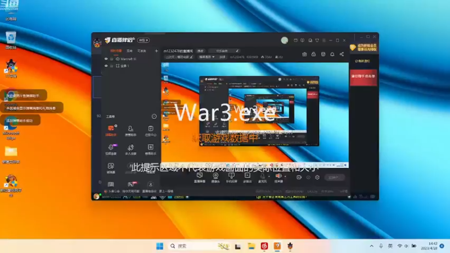Click the round user avatar in title bar
The height and width of the screenshot is (253, 450).
[x=285, y=40]
